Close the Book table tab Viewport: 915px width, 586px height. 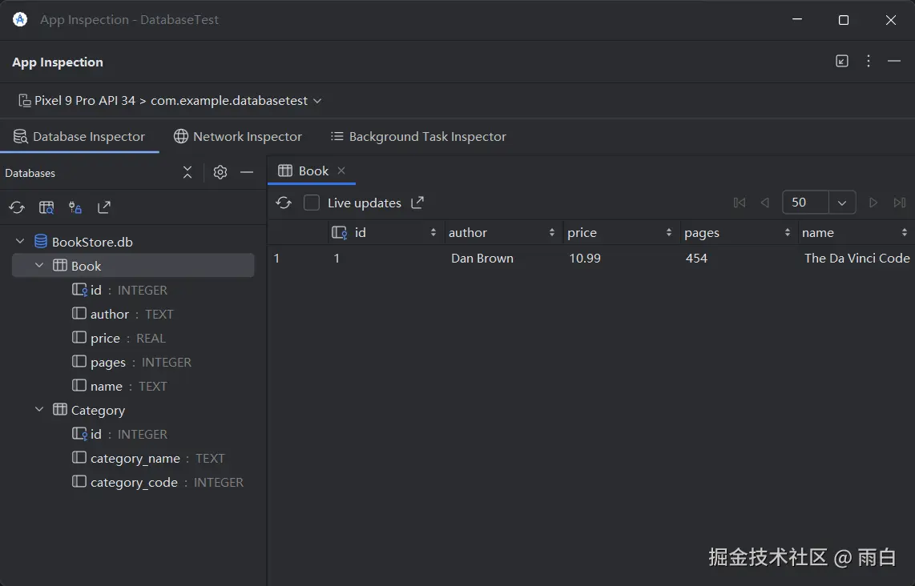tap(341, 171)
